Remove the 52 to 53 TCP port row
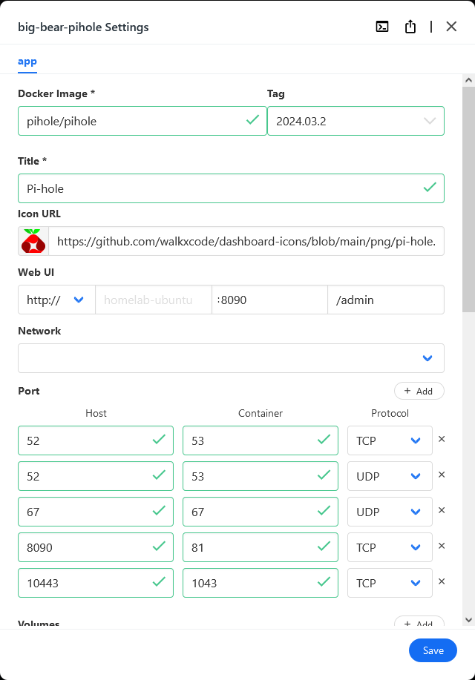Viewport: 475px width, 680px height. [442, 439]
